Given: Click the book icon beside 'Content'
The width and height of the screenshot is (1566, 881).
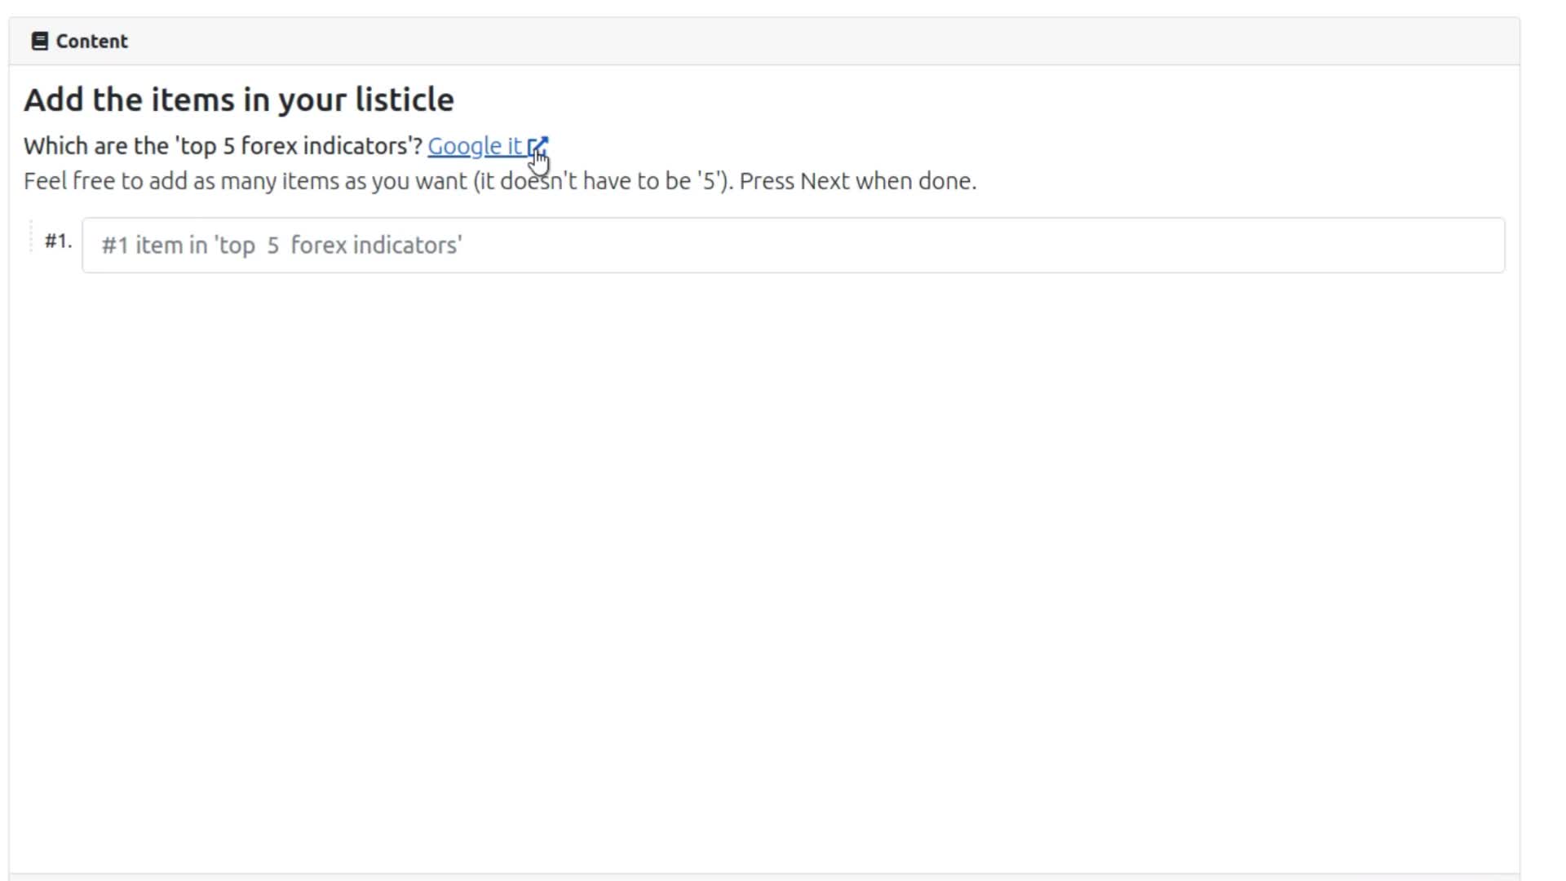Looking at the screenshot, I should (x=39, y=42).
